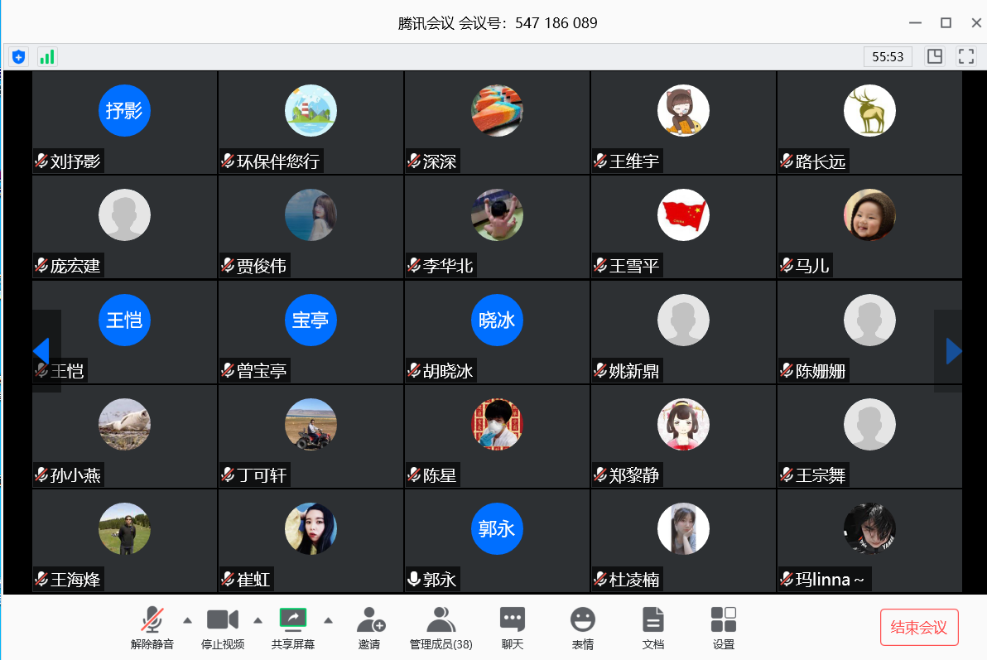Turn off camera with 停止视频
The height and width of the screenshot is (660, 987).
(222, 627)
